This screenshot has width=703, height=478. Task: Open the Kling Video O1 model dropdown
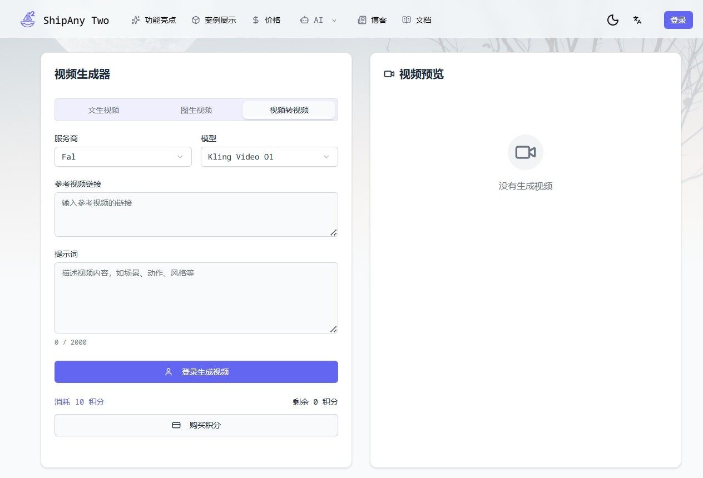click(269, 157)
